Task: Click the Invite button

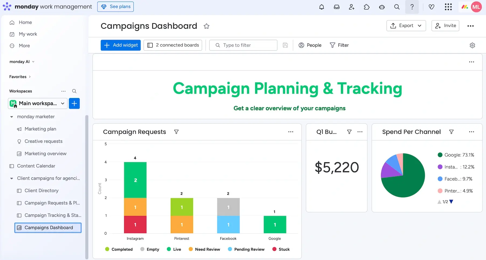Action: pos(445,26)
